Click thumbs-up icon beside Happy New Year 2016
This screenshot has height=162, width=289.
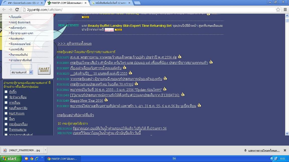[106, 100]
